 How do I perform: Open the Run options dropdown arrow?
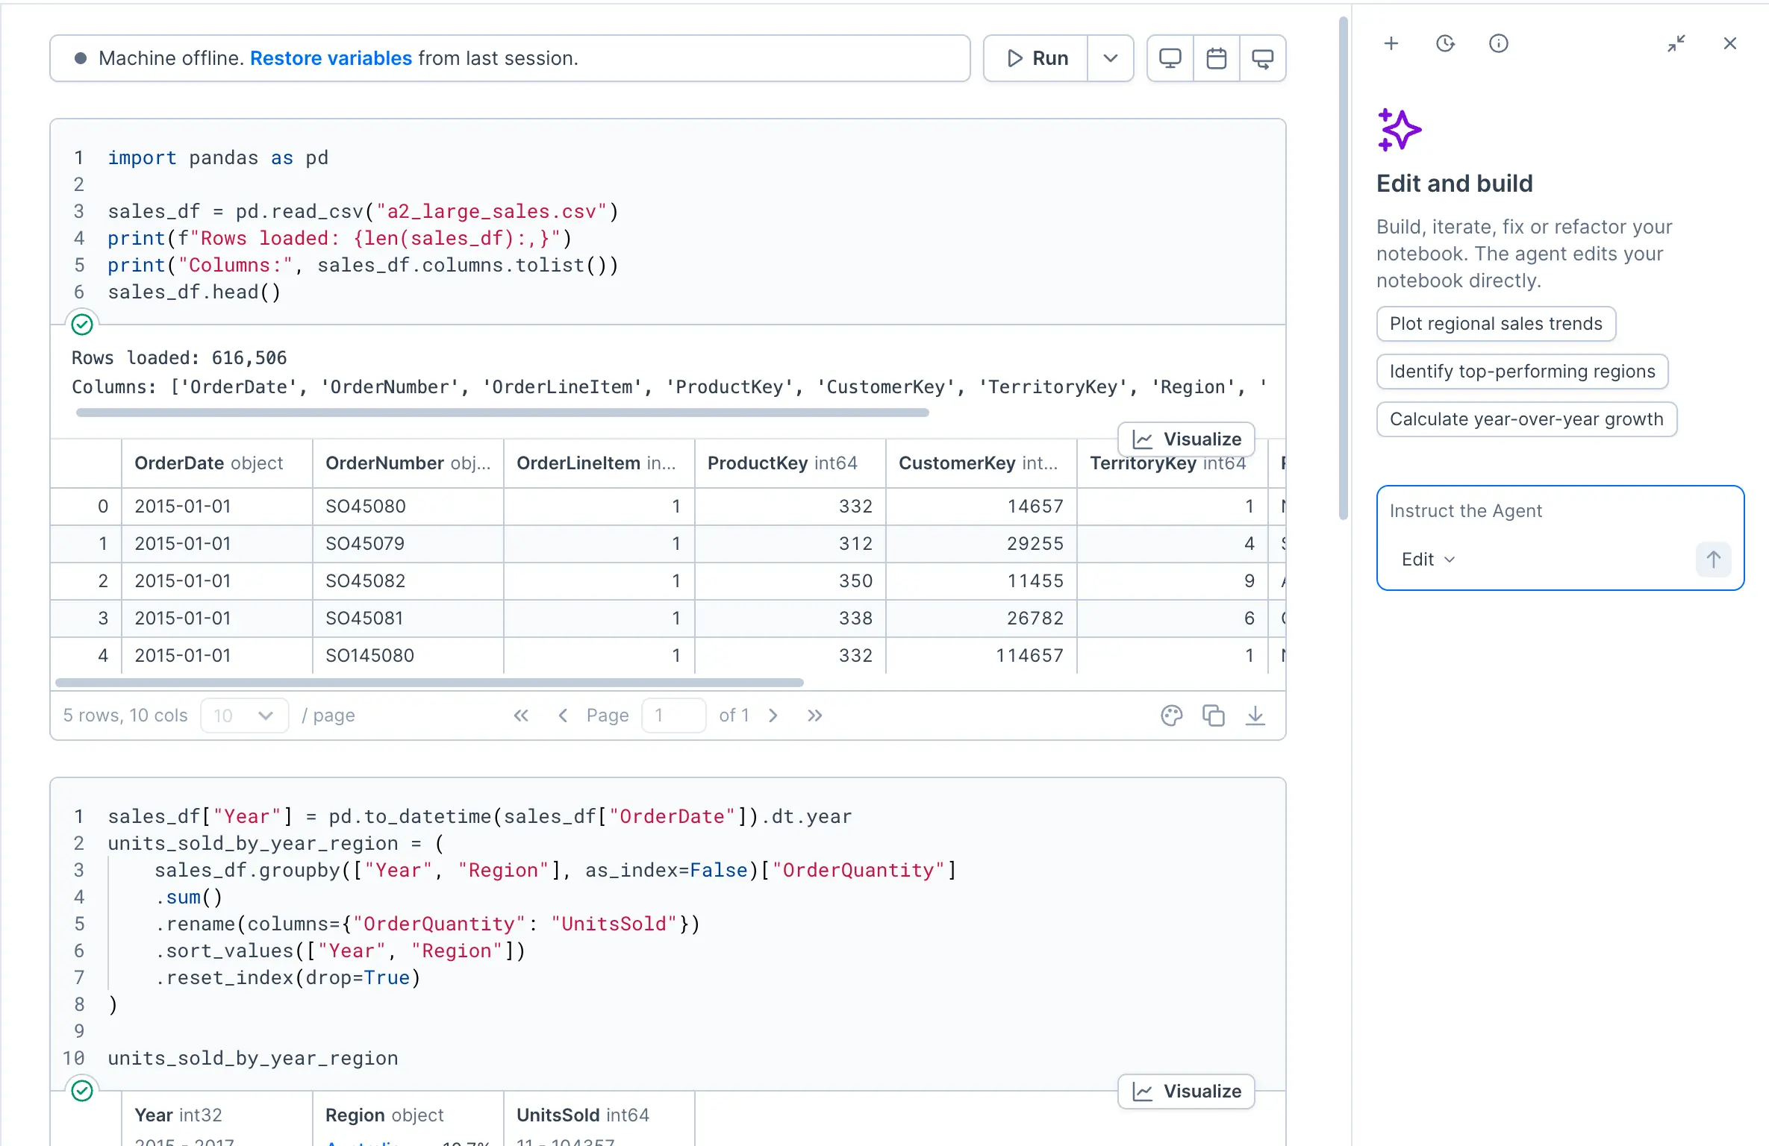(x=1111, y=58)
